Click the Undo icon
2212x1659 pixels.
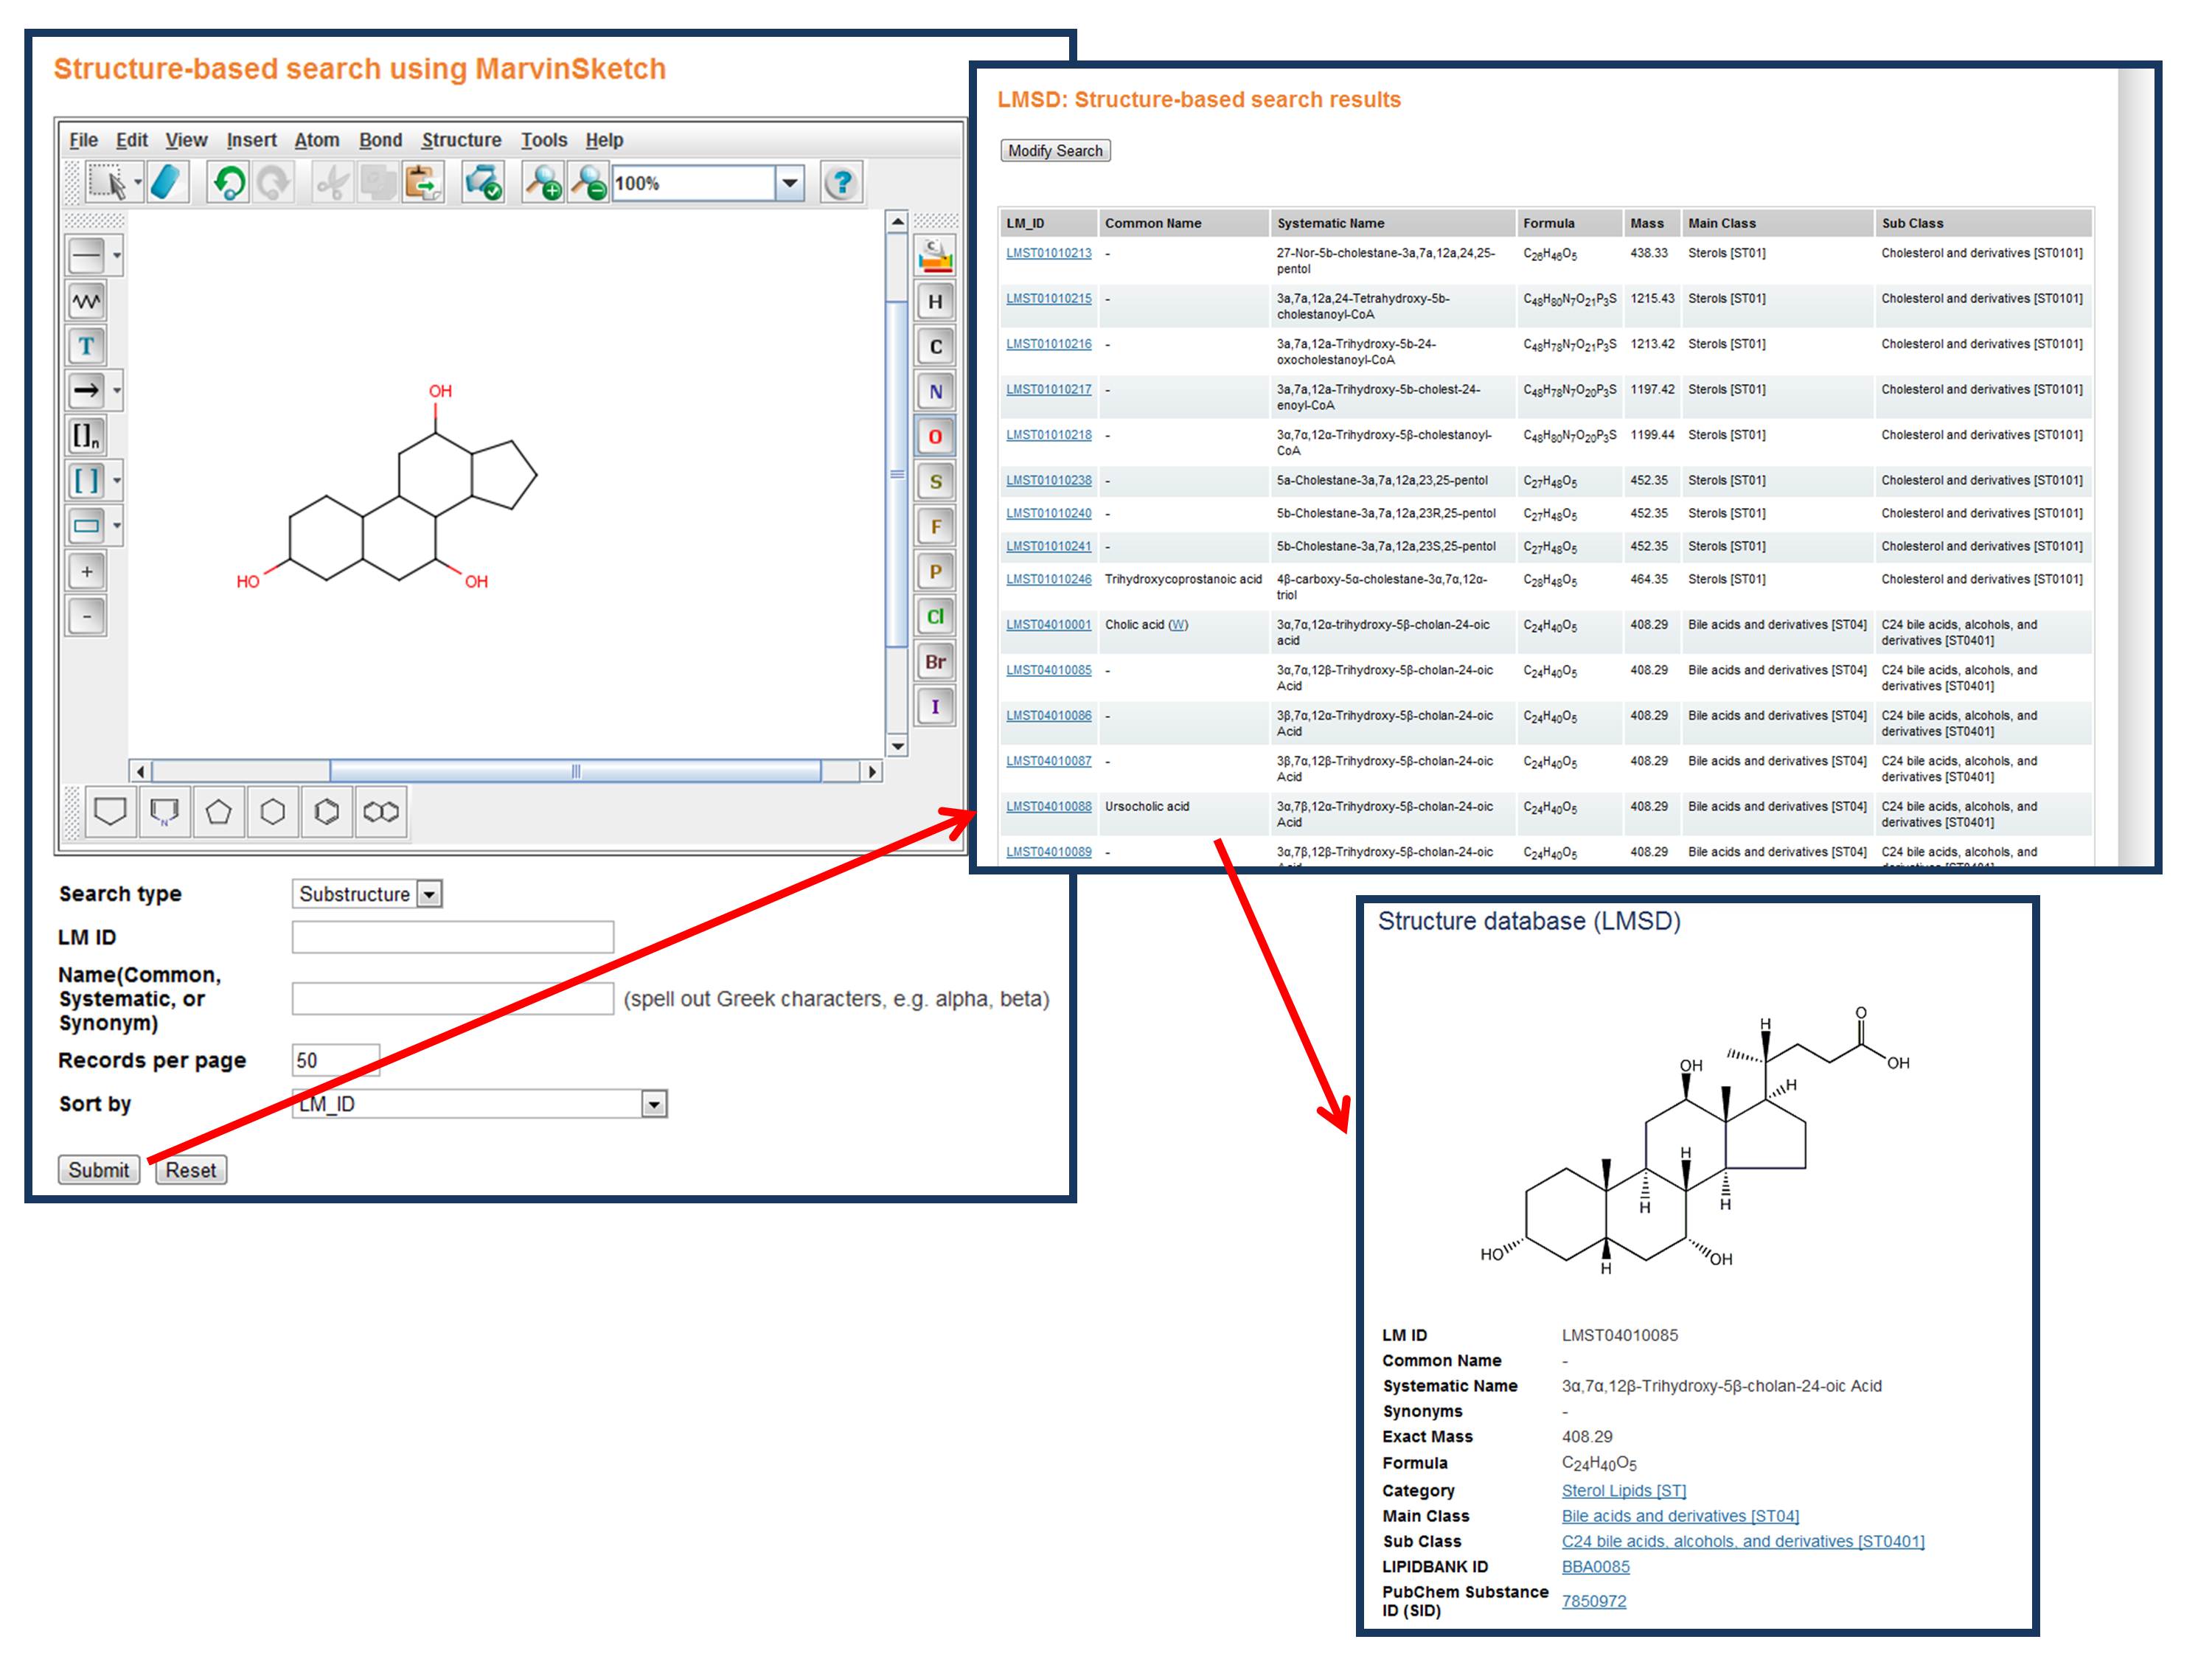[x=229, y=183]
